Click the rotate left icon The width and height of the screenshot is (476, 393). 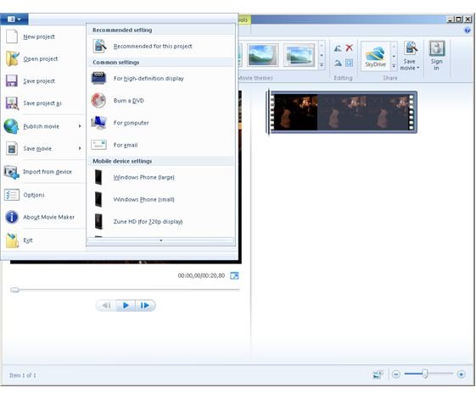[338, 48]
